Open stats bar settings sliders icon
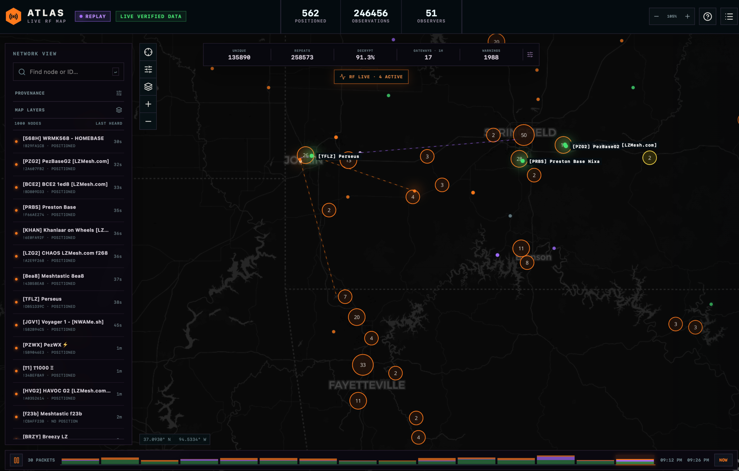739x471 pixels. (530, 55)
